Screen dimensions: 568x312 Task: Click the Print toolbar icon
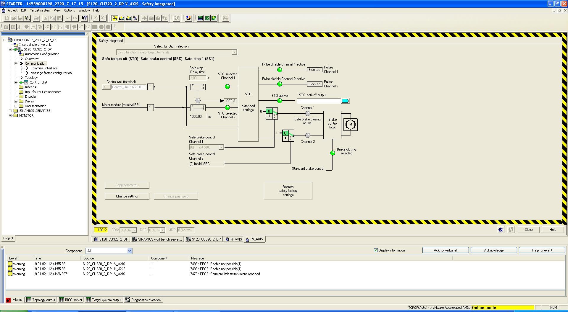point(36,18)
